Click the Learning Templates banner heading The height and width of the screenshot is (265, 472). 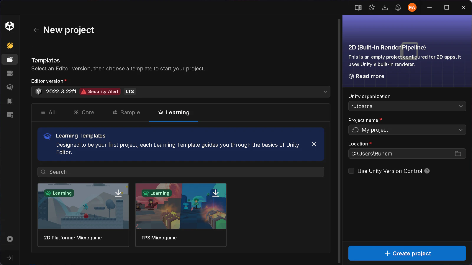point(81,136)
